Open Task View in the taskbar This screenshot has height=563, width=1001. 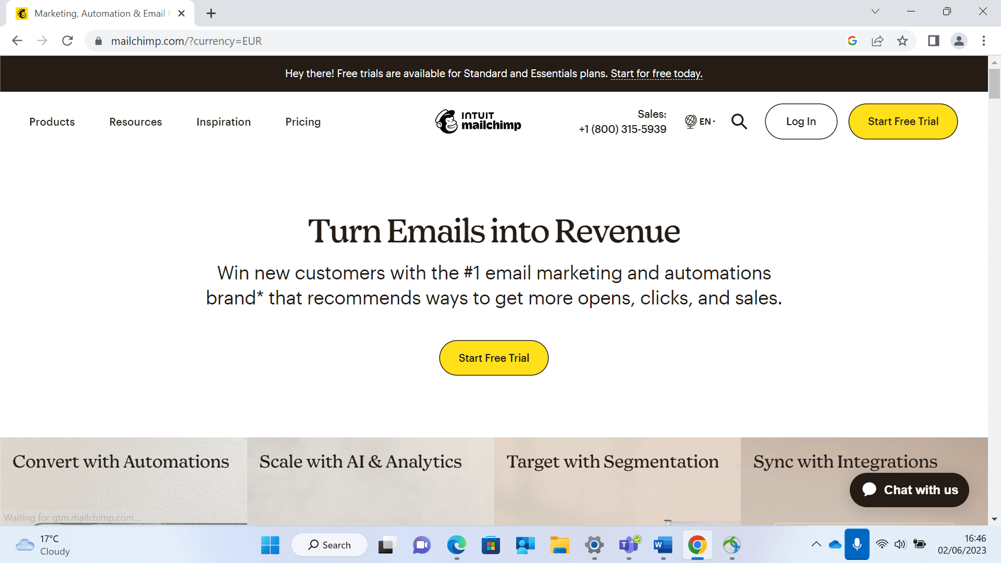pos(387,545)
